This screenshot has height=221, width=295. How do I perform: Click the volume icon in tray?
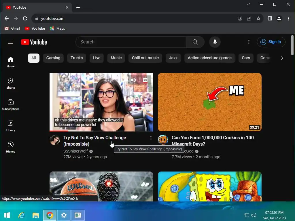click(254, 215)
